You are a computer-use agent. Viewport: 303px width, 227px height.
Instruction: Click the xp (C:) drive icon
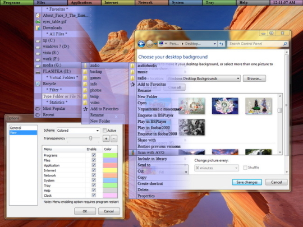(x=38, y=41)
